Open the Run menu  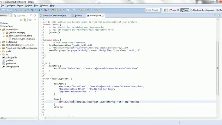[36, 6]
